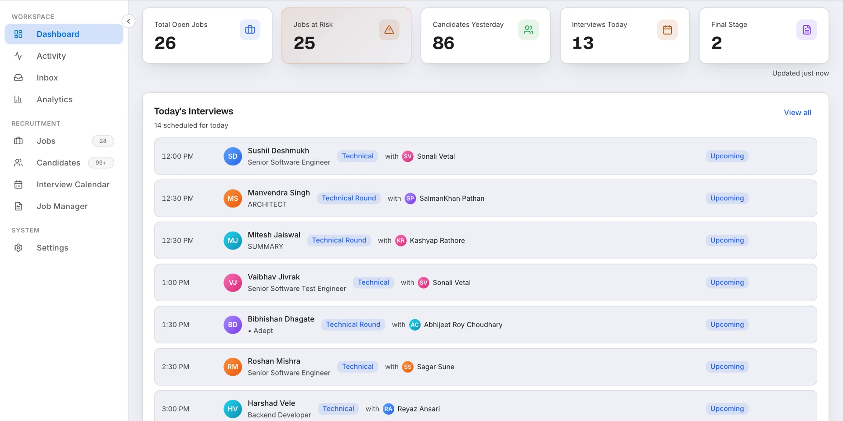Select candidate name Vaibhav Jivrak
843x421 pixels.
point(274,277)
